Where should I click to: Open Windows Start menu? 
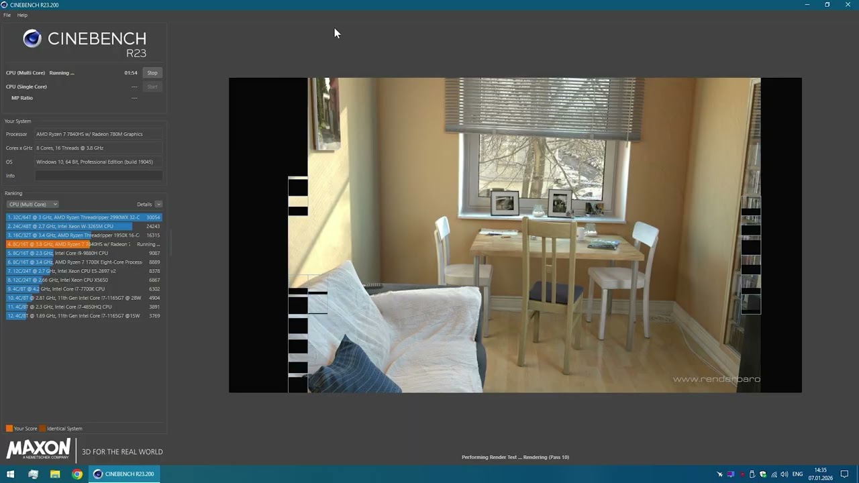tap(10, 474)
